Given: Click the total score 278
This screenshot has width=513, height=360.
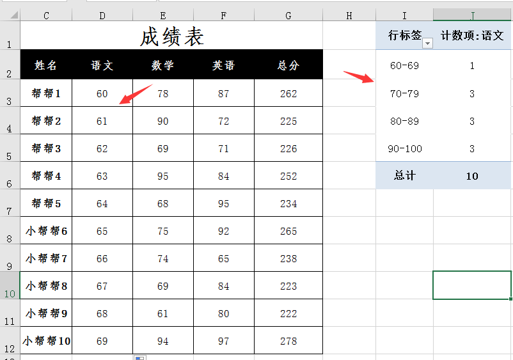Looking at the screenshot, I should [288, 340].
